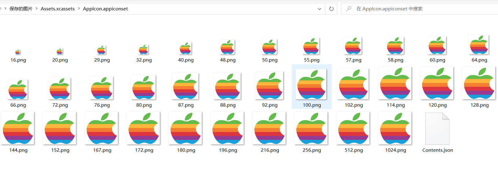This screenshot has width=498, height=170.
Task: Select the 152.png apple thumbnail
Action: (x=60, y=128)
